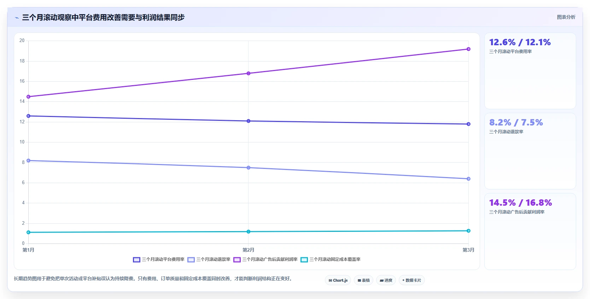Click the 三个月滚动退款率 legend label
The width and height of the screenshot is (590, 299).
[x=213, y=259]
